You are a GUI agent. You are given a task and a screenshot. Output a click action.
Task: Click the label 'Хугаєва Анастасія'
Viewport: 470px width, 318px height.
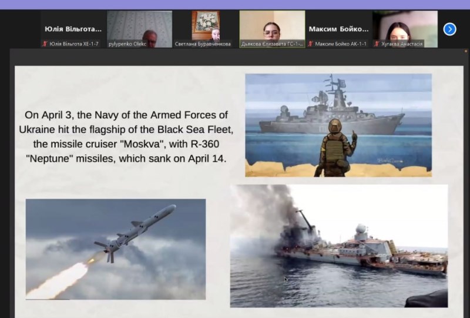pyautogui.click(x=402, y=44)
